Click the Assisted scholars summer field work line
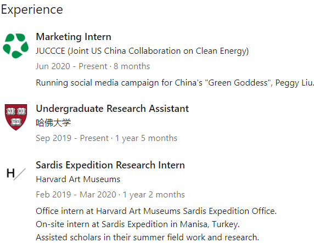Screen dimensions: 314x243 click(x=147, y=238)
